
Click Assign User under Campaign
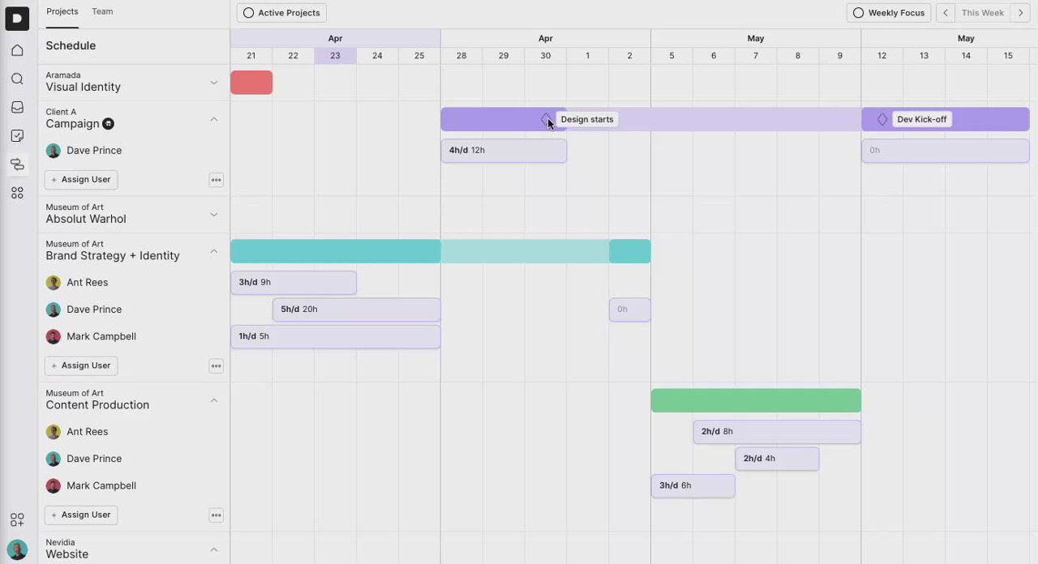coord(81,180)
